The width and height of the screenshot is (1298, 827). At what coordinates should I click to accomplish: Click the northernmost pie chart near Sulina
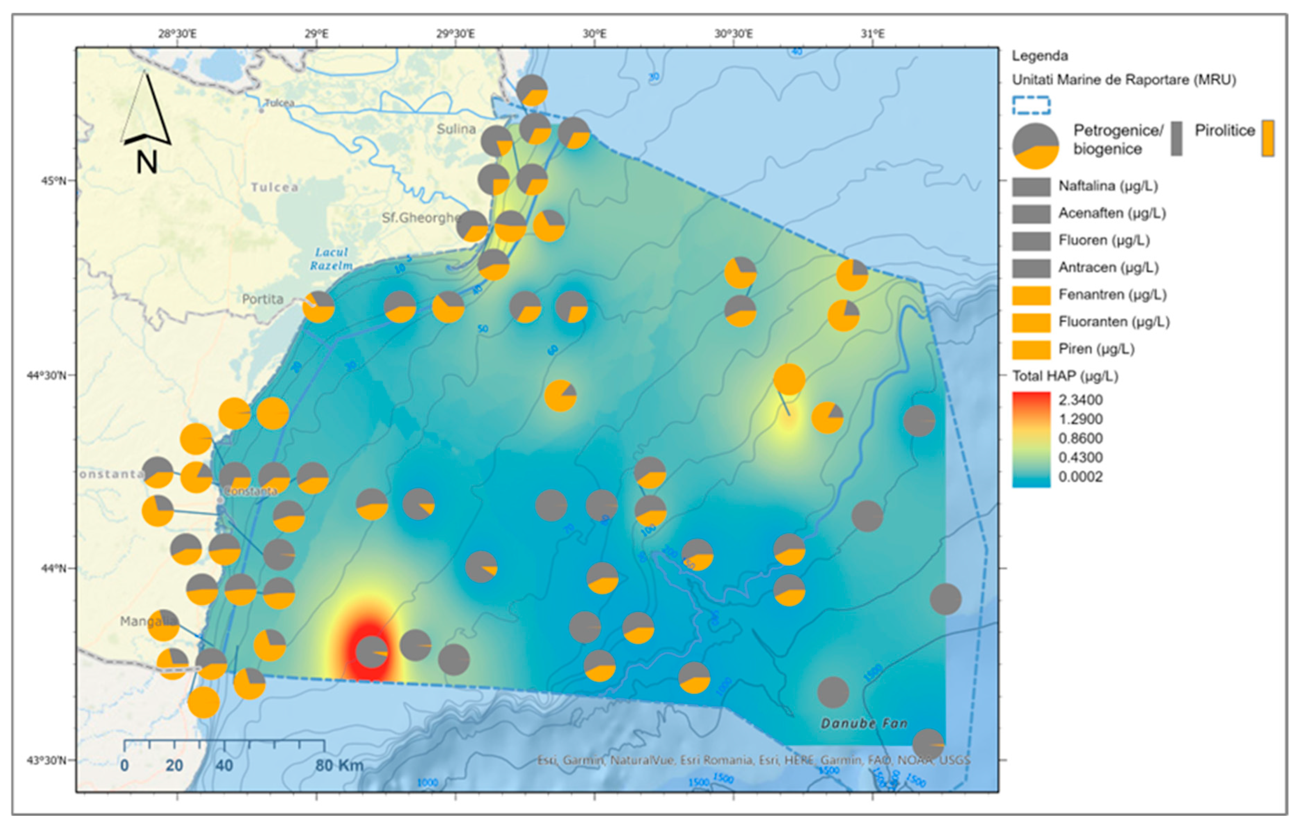click(532, 90)
